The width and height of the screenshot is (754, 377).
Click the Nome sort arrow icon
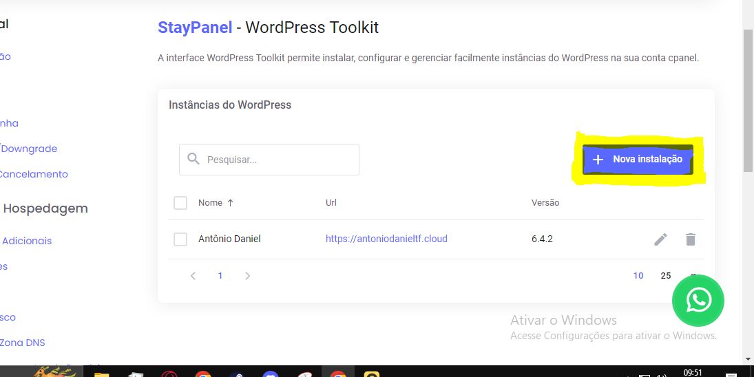[x=231, y=203]
